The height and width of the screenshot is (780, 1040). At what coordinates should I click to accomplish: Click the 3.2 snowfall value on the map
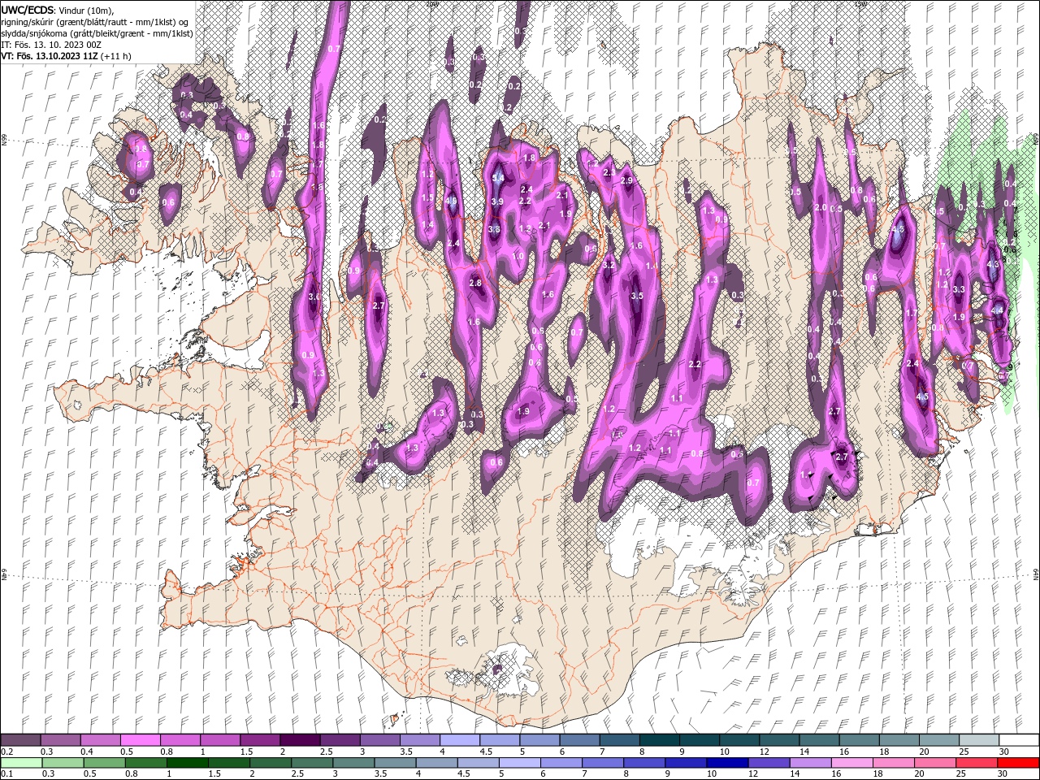(609, 265)
